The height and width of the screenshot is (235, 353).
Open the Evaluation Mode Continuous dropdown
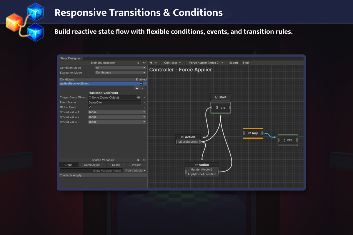[x=121, y=73]
